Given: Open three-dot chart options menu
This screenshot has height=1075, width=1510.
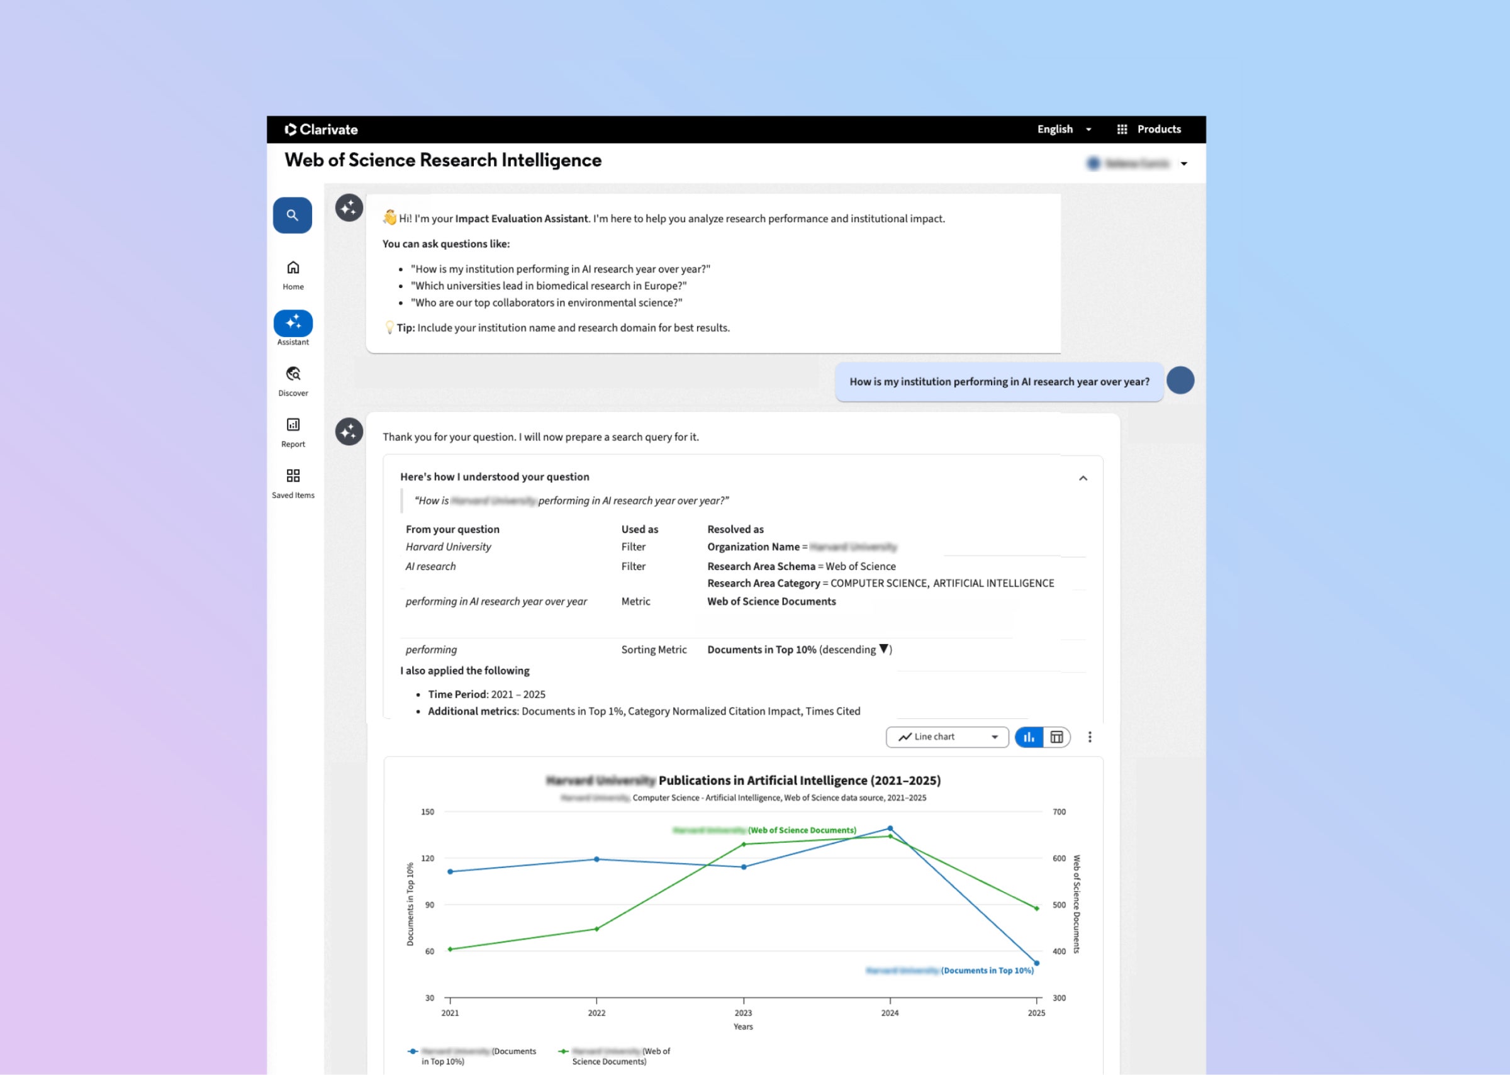Looking at the screenshot, I should [1090, 737].
